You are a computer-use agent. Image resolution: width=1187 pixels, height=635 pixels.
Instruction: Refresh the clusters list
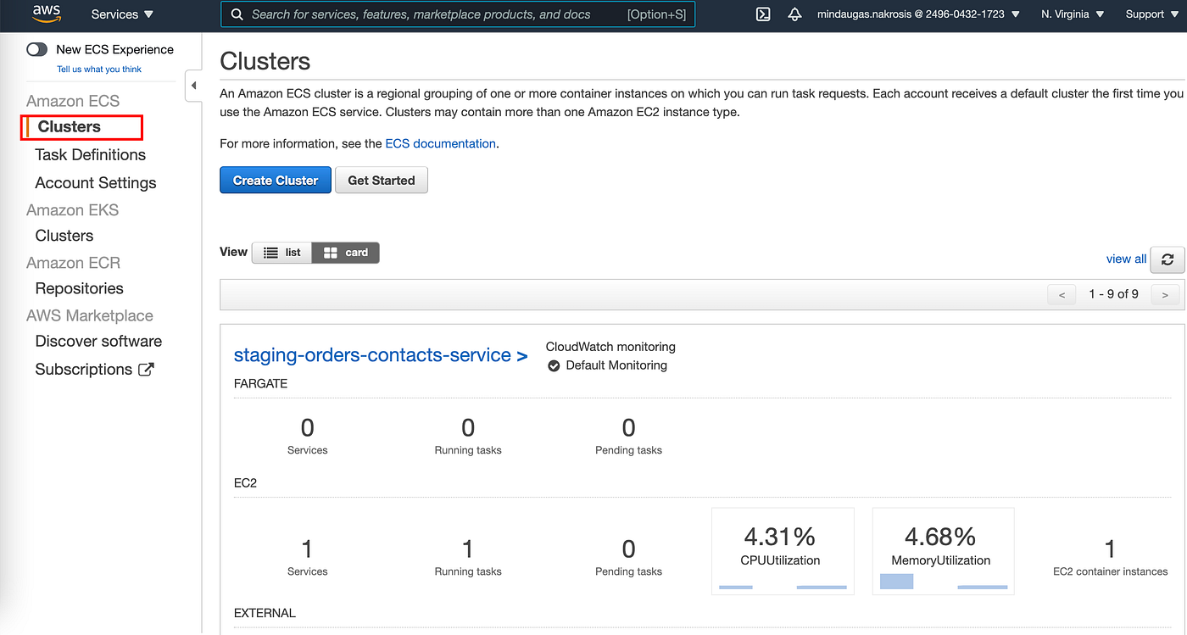coord(1167,259)
